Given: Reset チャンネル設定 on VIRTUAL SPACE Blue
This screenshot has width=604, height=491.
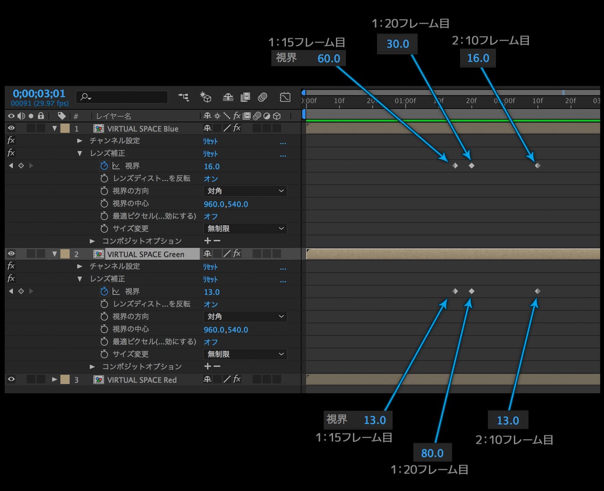Looking at the screenshot, I should pyautogui.click(x=210, y=141).
